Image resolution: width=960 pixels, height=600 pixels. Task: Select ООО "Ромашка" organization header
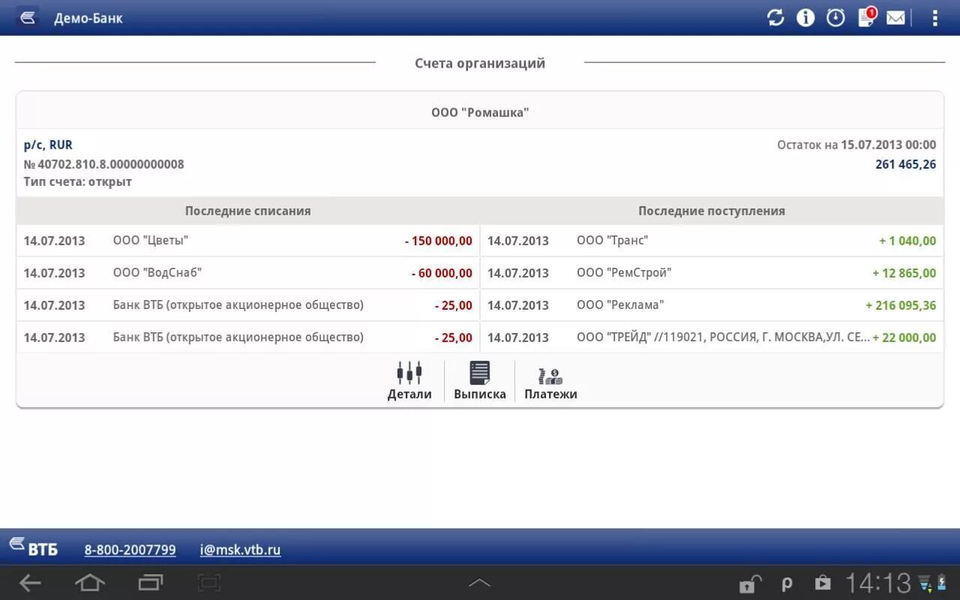click(480, 112)
